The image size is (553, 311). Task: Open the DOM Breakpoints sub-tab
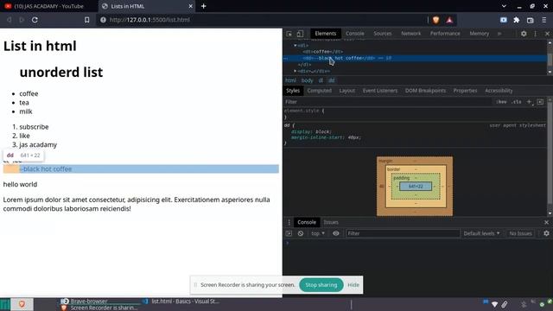click(x=425, y=91)
